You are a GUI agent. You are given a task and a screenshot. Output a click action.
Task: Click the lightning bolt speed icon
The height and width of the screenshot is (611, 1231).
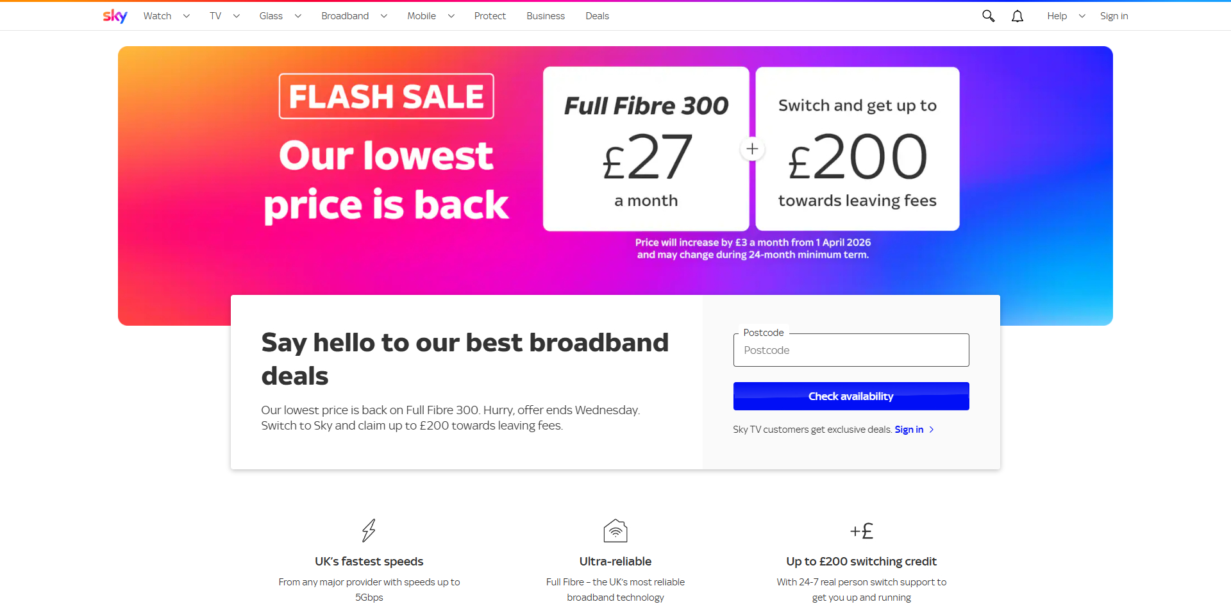coord(369,530)
